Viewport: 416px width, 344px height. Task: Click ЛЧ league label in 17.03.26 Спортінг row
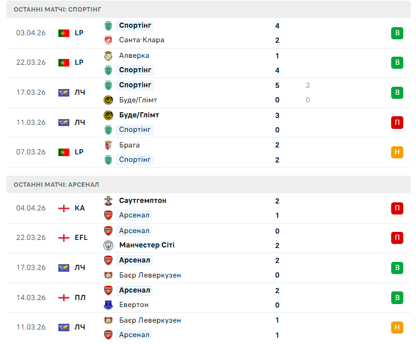click(80, 93)
